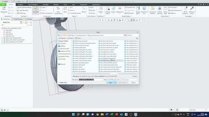Click the Pattern tool icon
Image resolution: width=209 pixels, height=117 pixels.
pyautogui.click(x=101, y=9)
